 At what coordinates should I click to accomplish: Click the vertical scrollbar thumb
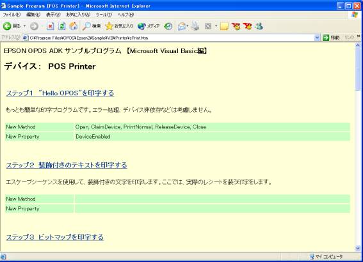tap(358, 69)
